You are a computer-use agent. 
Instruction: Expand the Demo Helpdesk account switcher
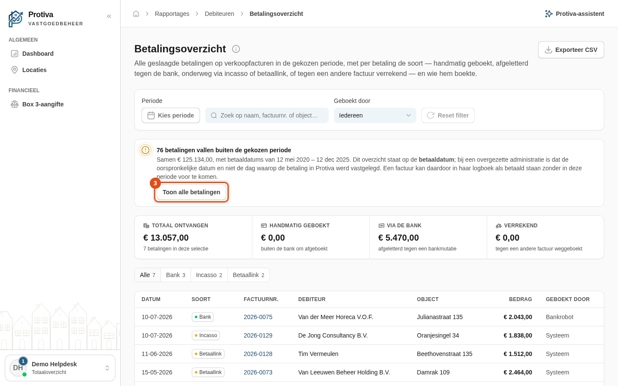(x=60, y=368)
